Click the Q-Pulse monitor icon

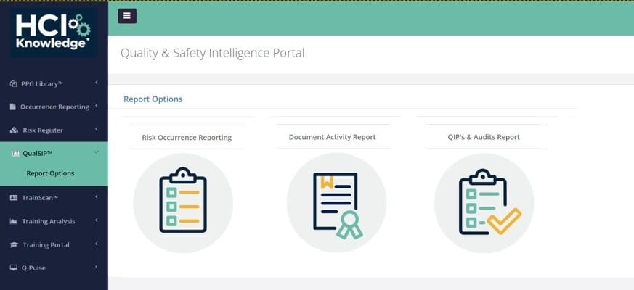click(x=13, y=268)
